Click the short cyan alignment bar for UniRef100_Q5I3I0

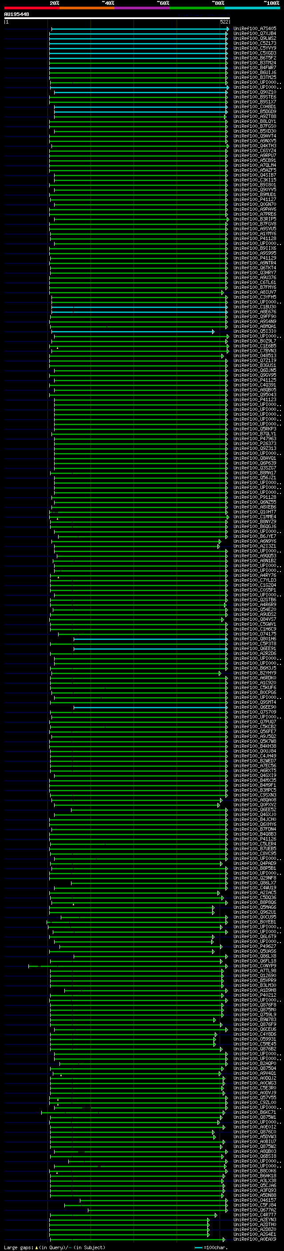[x=133, y=331]
